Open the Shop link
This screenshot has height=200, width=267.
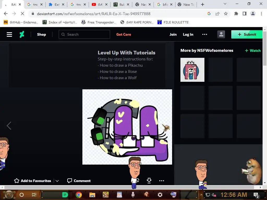click(x=41, y=34)
